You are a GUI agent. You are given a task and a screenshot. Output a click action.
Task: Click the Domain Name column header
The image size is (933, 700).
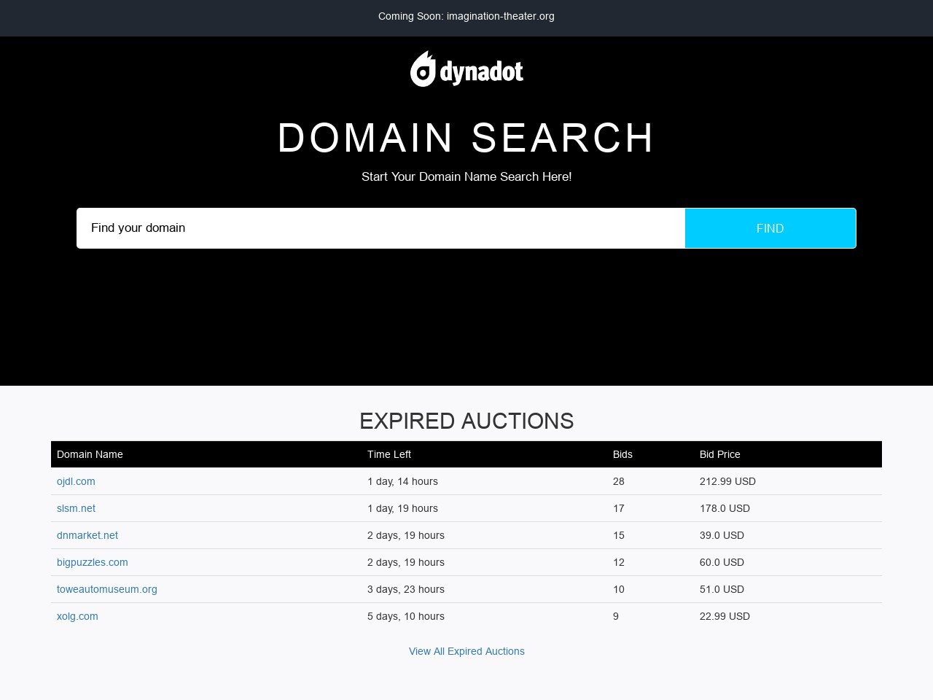90,454
